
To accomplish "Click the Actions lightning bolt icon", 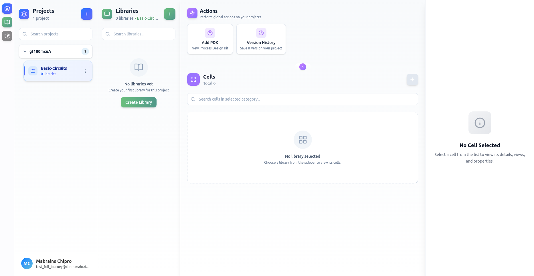I will coord(192,13).
